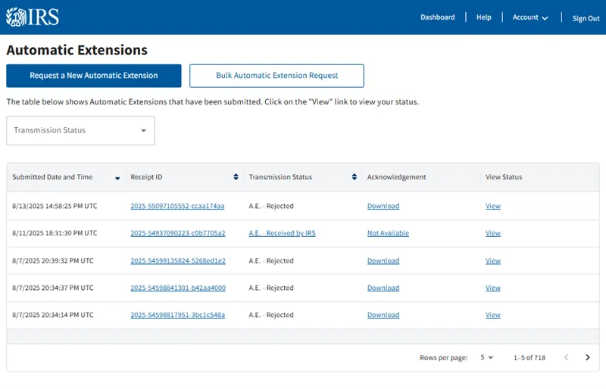
Task: View status of 8/7/2025 20:34:14 submission
Action: [x=493, y=315]
